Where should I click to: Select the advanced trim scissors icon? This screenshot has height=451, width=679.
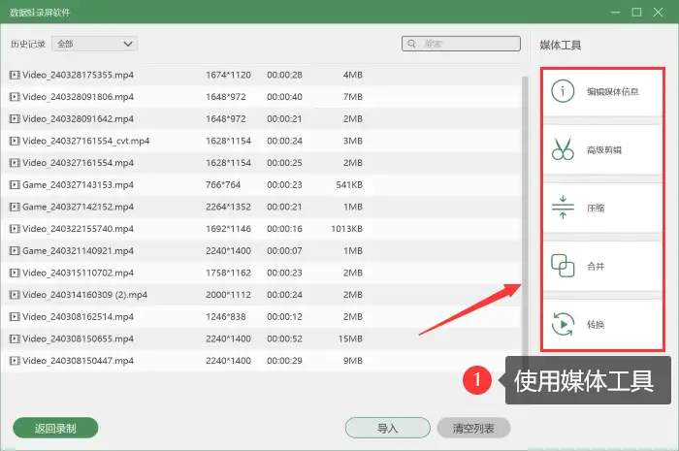point(563,149)
